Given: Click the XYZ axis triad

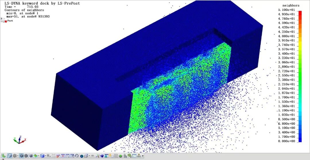Looking at the screenshot, I should (20, 140).
